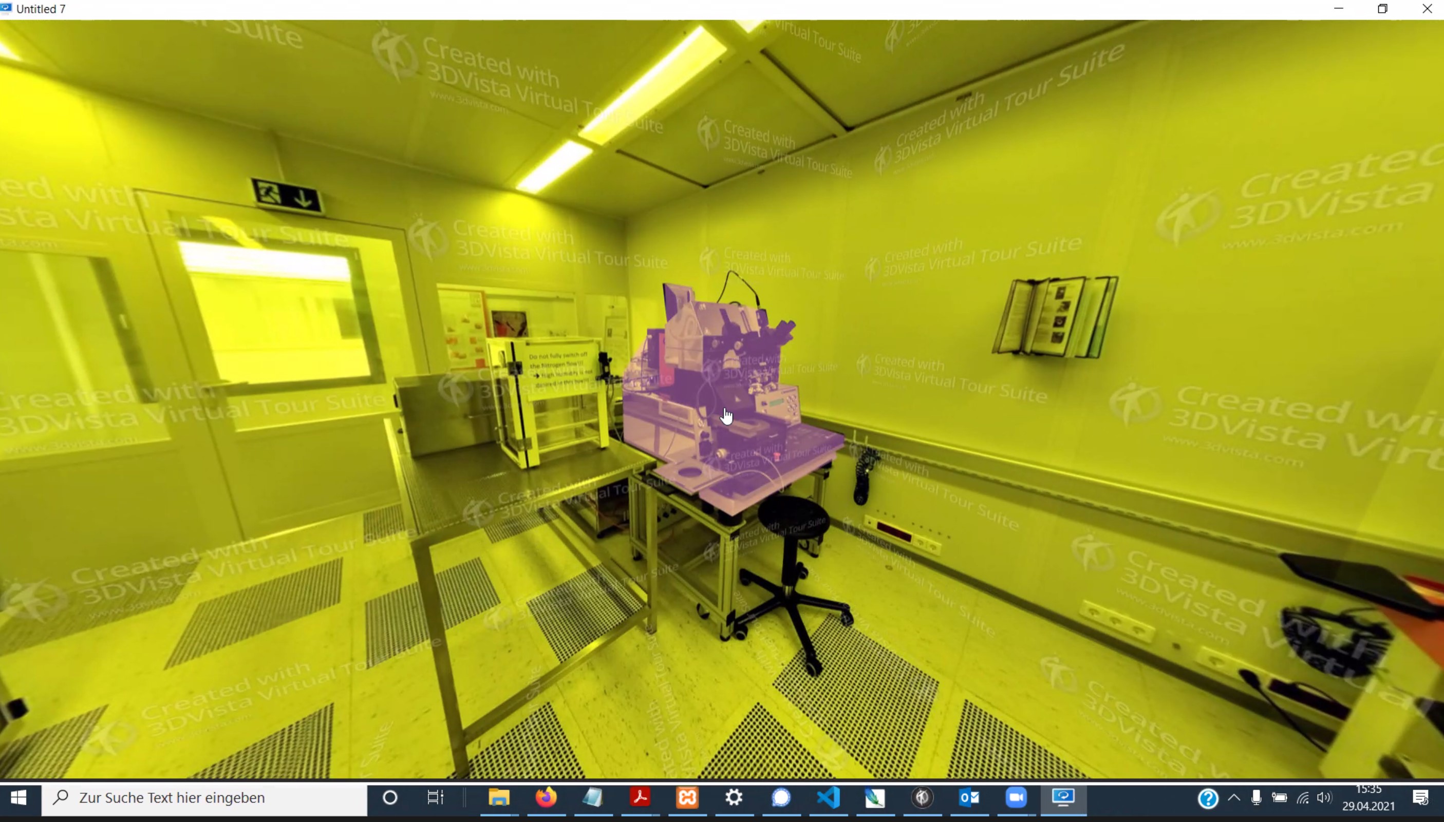The height and width of the screenshot is (822, 1444).
Task: Open Task View on taskbar
Action: tap(436, 798)
